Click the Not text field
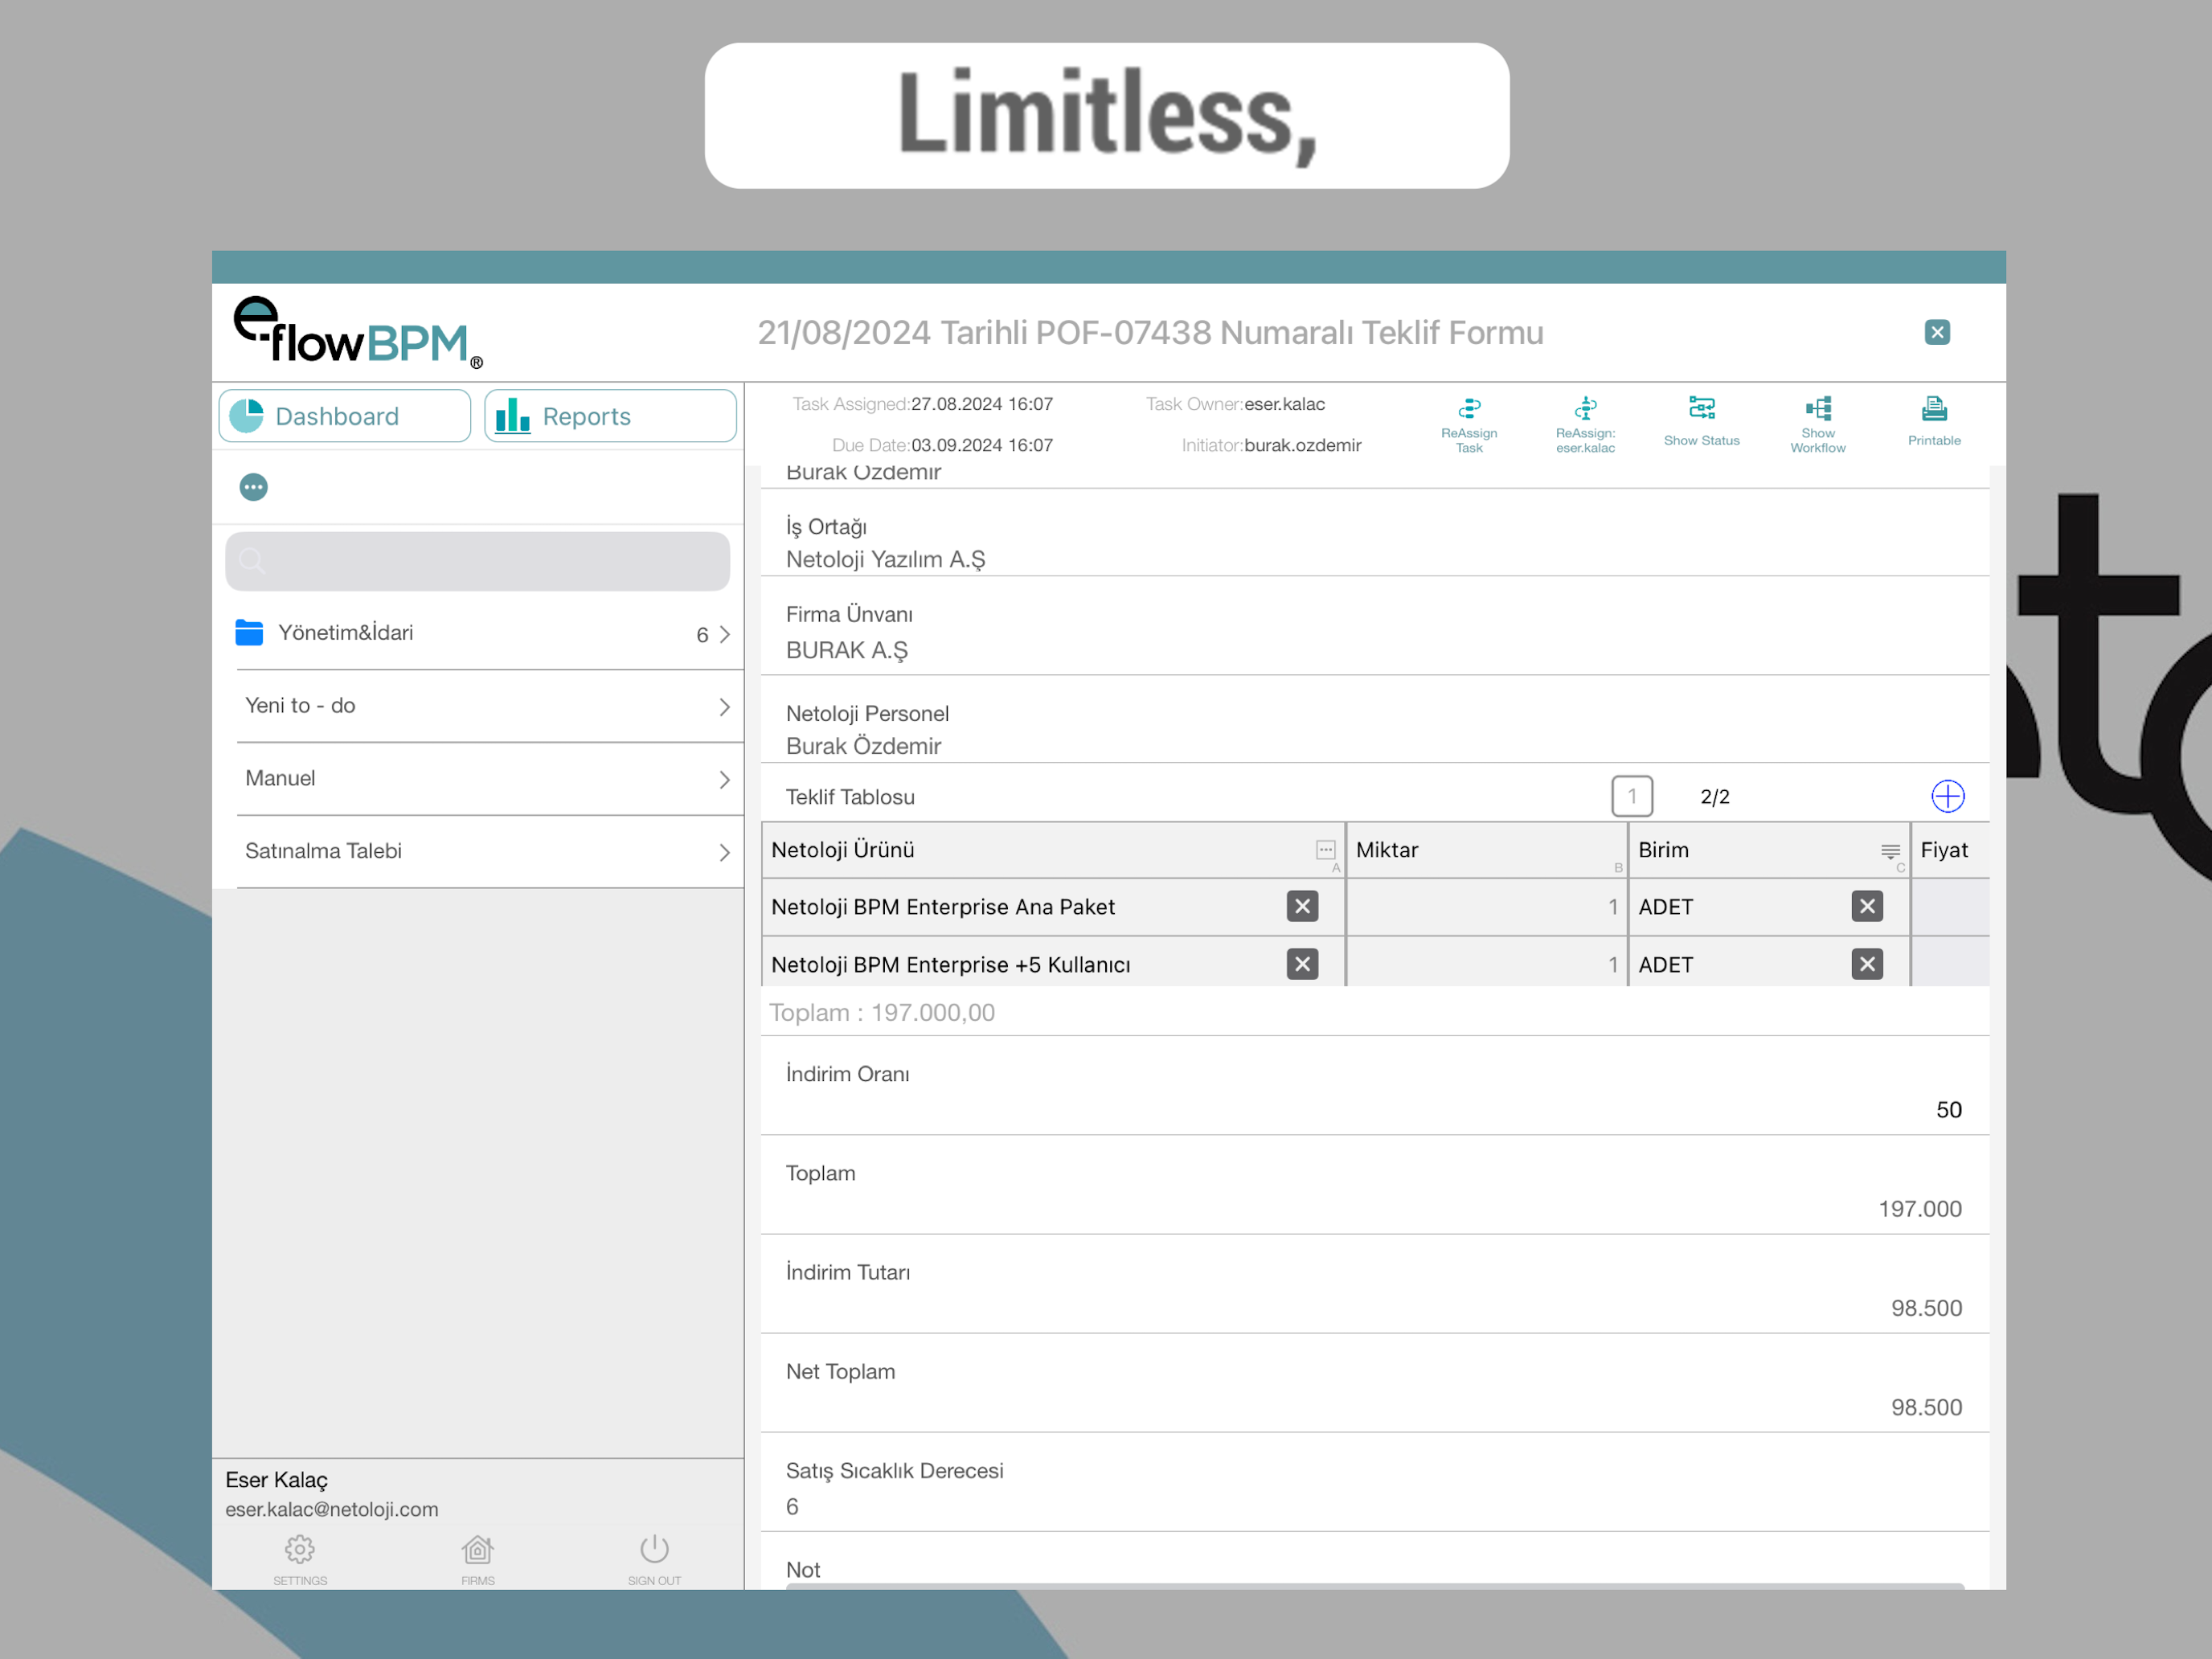2212x1659 pixels. [x=1375, y=1586]
